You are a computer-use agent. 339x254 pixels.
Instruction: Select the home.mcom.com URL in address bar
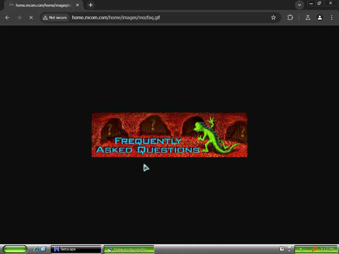(x=116, y=18)
